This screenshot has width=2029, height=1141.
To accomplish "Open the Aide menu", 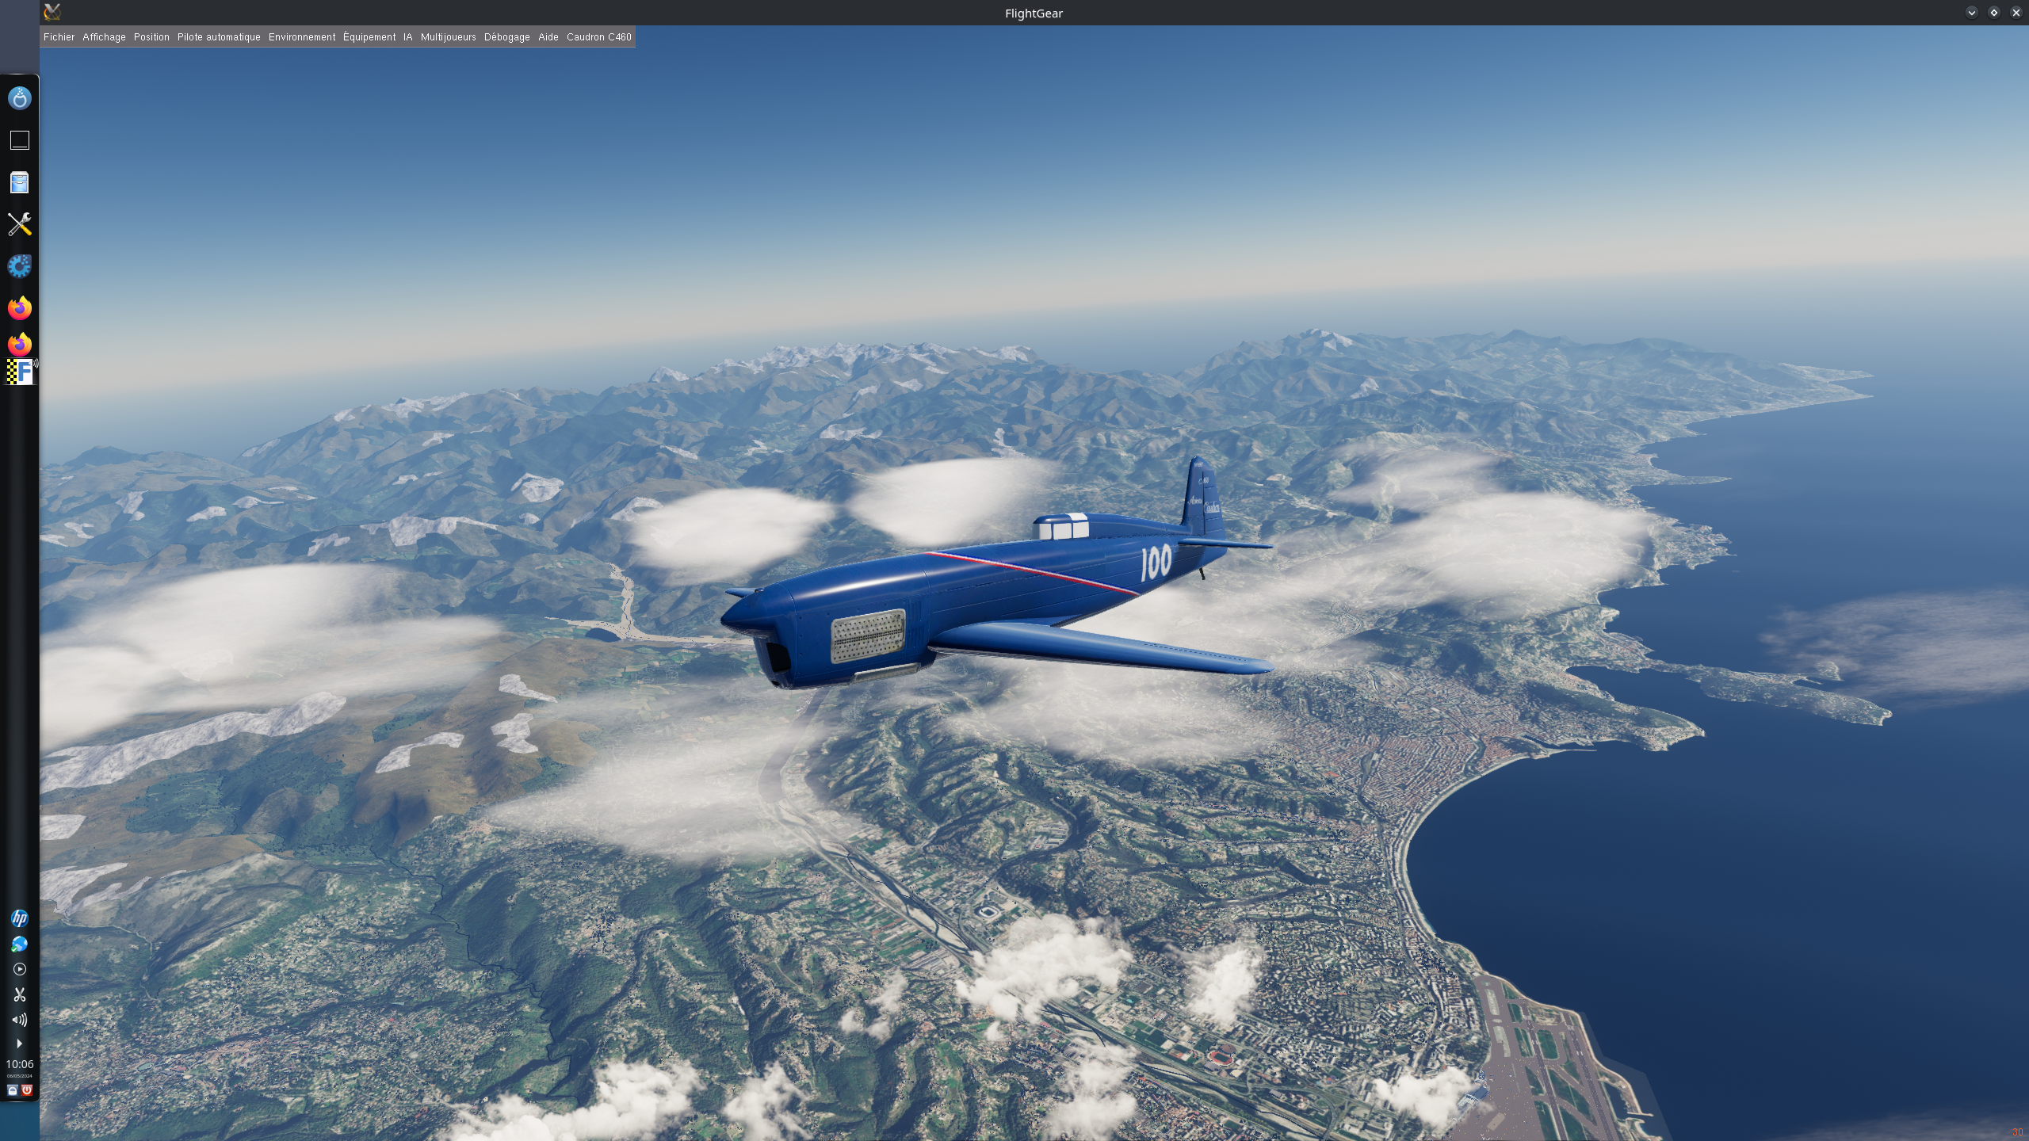I will click(548, 37).
